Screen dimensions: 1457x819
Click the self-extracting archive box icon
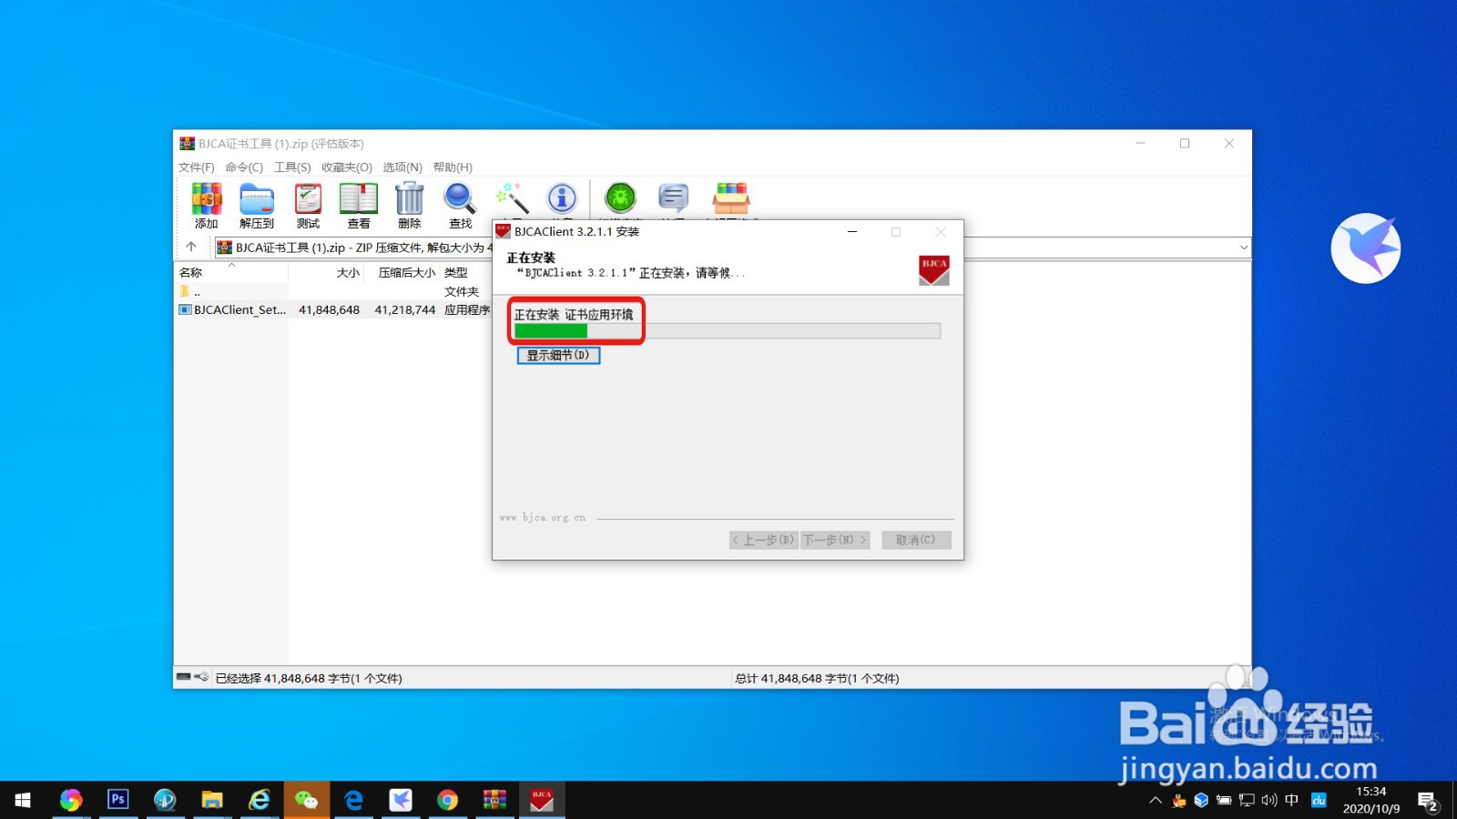tap(731, 197)
